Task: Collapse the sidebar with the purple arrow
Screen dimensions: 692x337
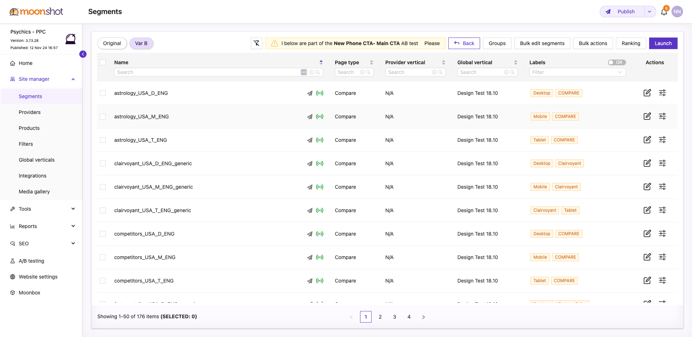Action: tap(83, 54)
